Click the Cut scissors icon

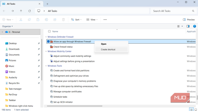21,20
